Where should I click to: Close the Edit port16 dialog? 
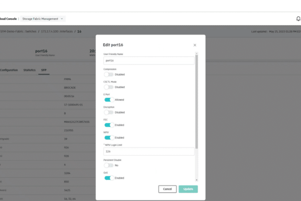pos(194,45)
